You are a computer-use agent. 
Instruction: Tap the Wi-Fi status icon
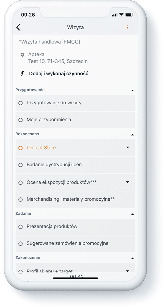click(x=121, y=15)
